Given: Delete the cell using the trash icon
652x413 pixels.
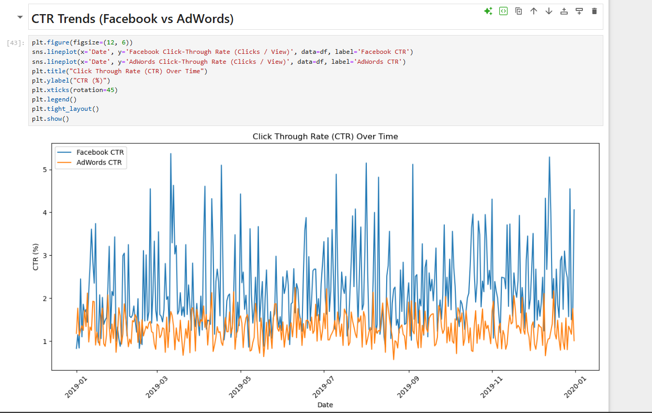Looking at the screenshot, I should point(594,11).
